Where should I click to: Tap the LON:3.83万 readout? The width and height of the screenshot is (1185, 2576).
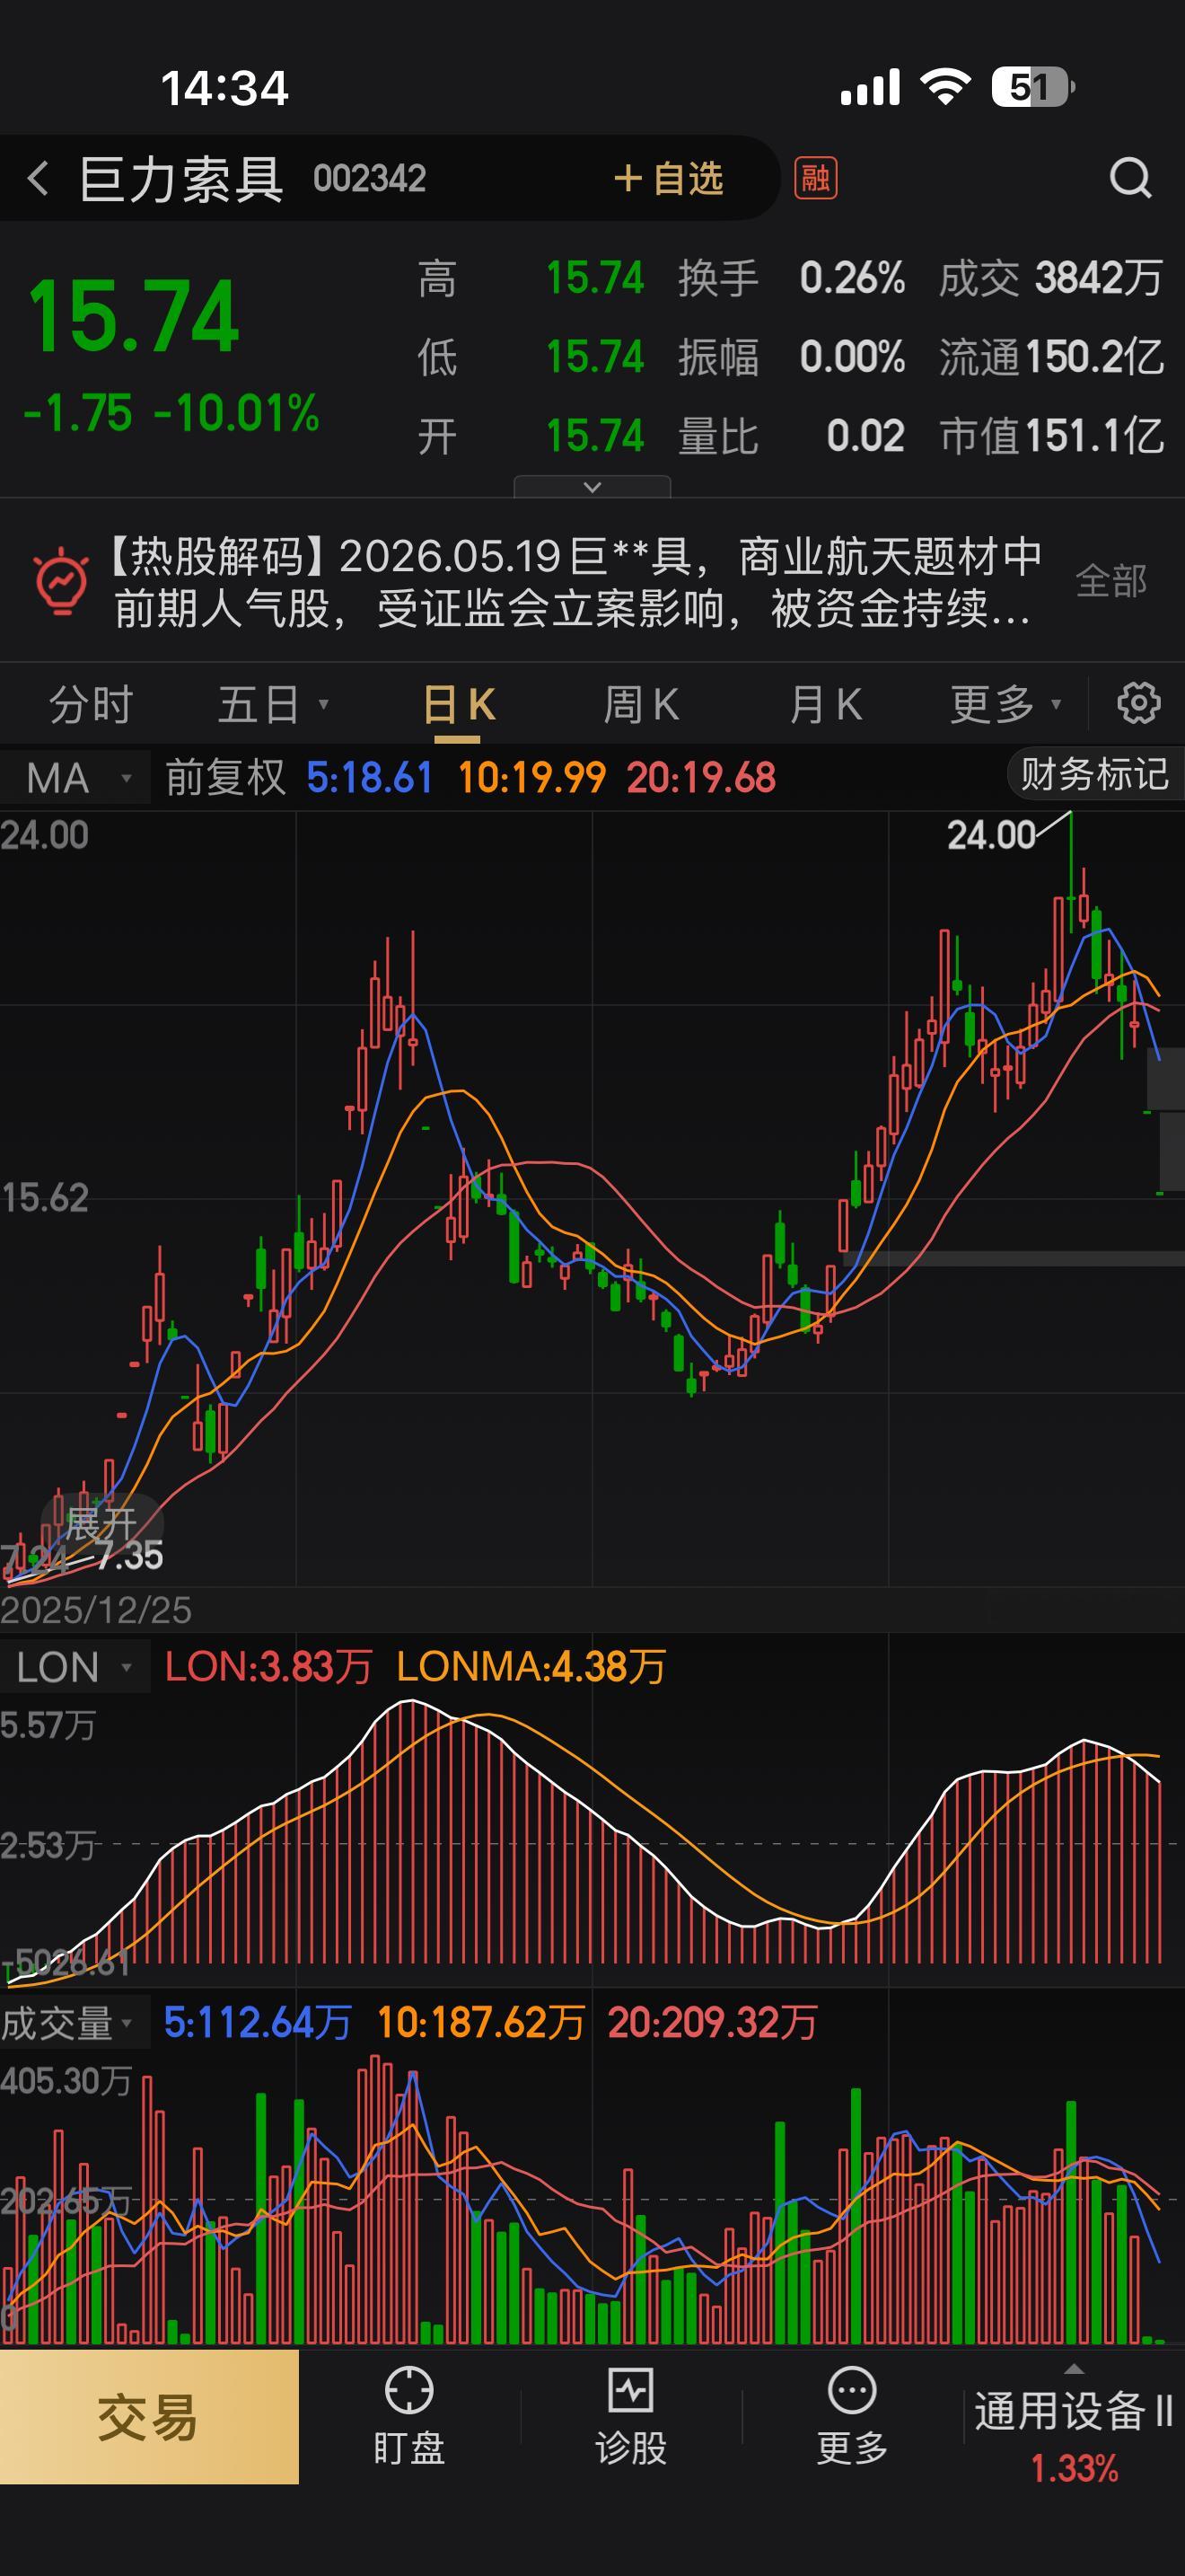tap(268, 1667)
